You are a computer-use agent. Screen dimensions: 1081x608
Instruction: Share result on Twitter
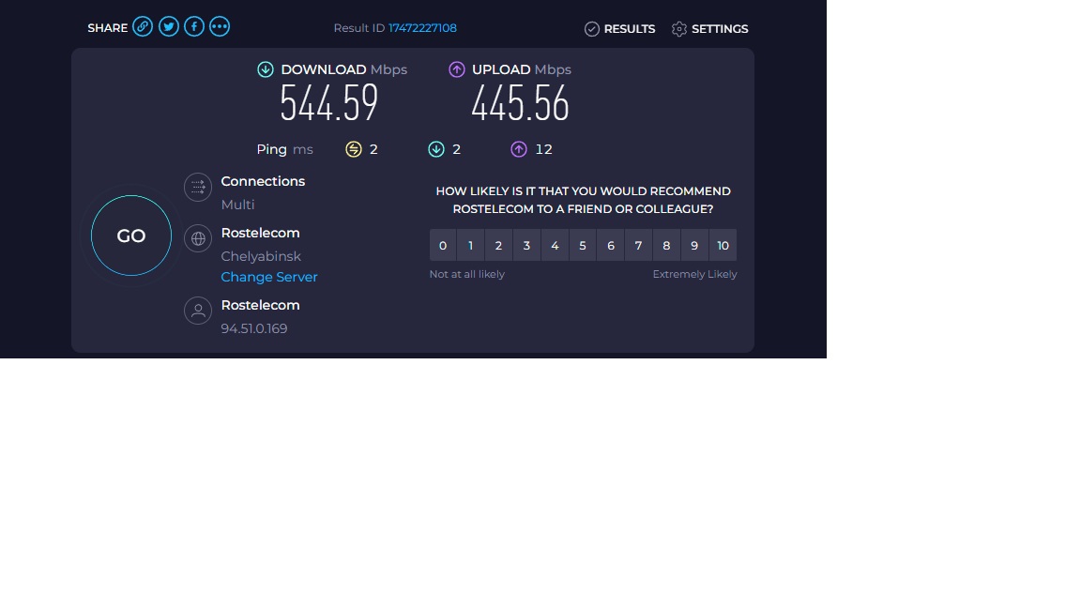click(169, 26)
